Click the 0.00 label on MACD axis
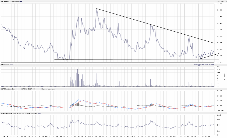The width and height of the screenshot is (227, 138). (220, 106)
